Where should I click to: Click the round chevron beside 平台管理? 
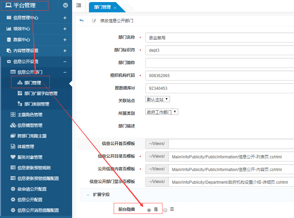point(66,5)
